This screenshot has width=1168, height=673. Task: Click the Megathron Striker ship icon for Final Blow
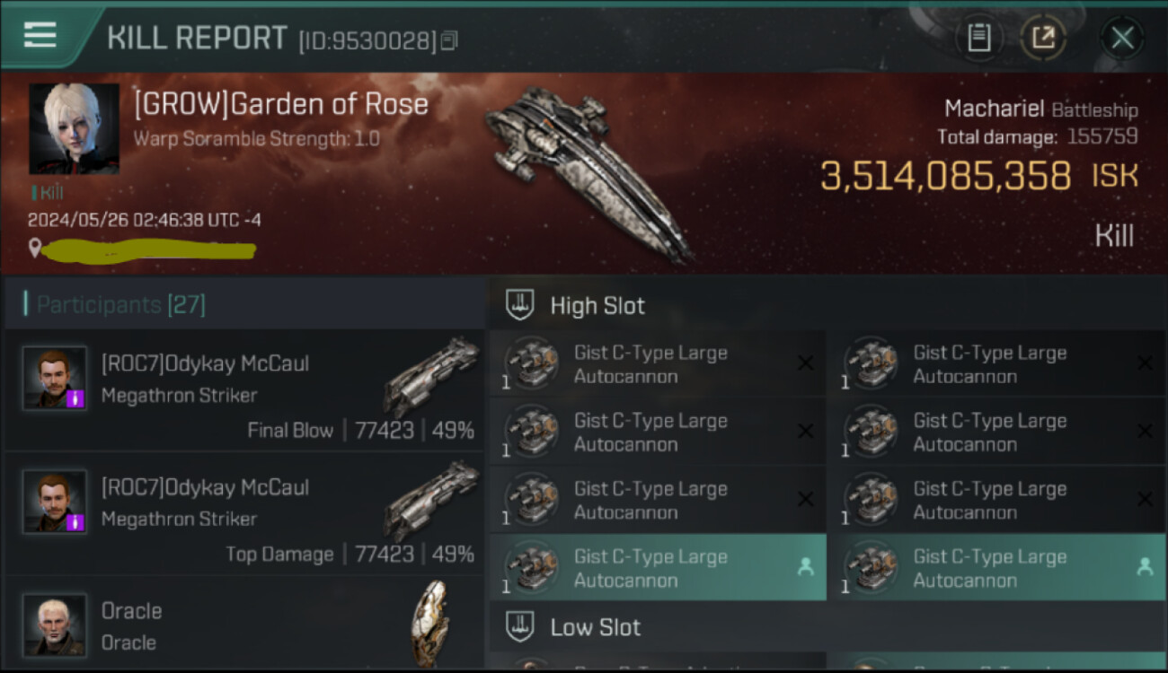click(431, 377)
